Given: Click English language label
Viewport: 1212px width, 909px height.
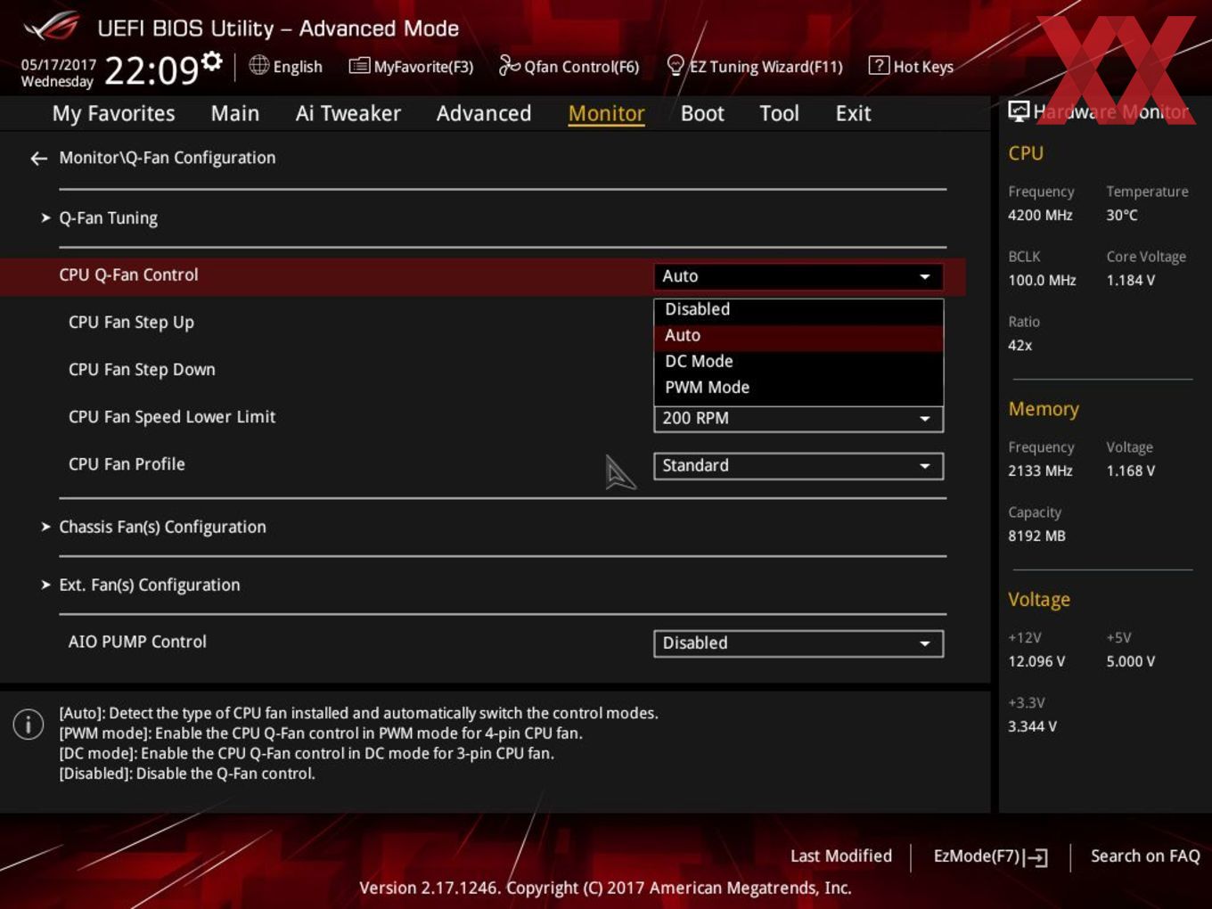Looking at the screenshot, I should pos(298,67).
